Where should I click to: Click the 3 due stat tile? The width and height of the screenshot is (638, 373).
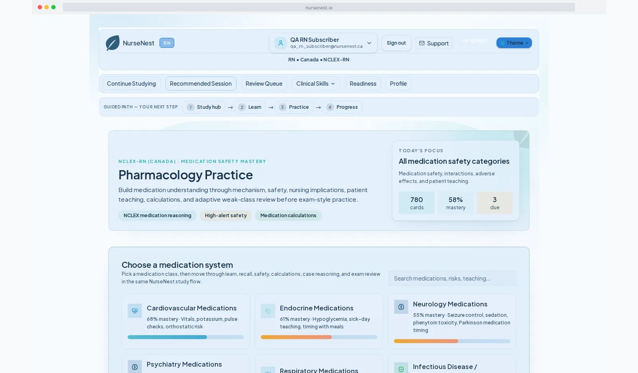[495, 203]
